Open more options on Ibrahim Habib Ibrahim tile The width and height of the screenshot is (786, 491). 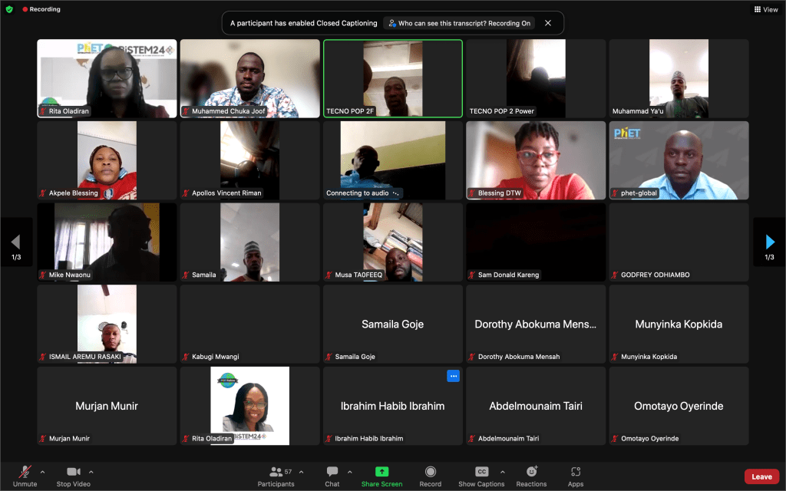pos(453,376)
